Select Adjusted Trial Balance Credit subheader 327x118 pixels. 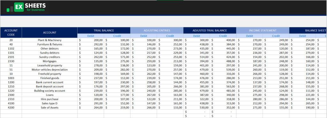tap(223, 36)
